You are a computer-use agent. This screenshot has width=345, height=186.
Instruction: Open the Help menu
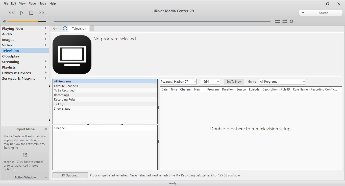[x=53, y=4]
